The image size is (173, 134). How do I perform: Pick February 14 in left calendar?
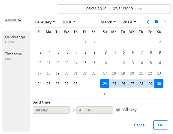coord(76,63)
